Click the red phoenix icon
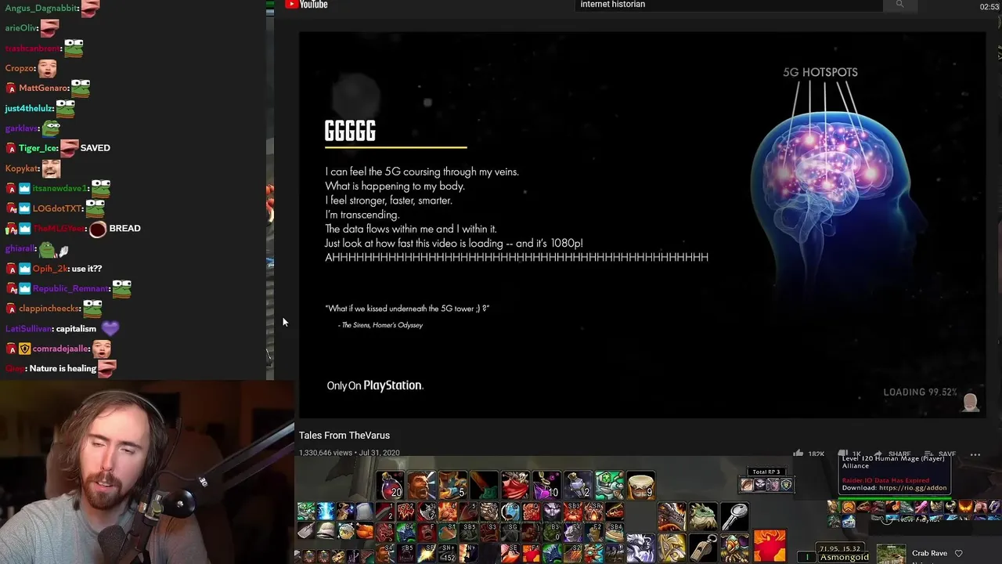This screenshot has height=564, width=1002. [770, 545]
